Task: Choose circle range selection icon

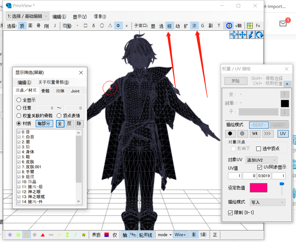Action: click(x=102, y=26)
